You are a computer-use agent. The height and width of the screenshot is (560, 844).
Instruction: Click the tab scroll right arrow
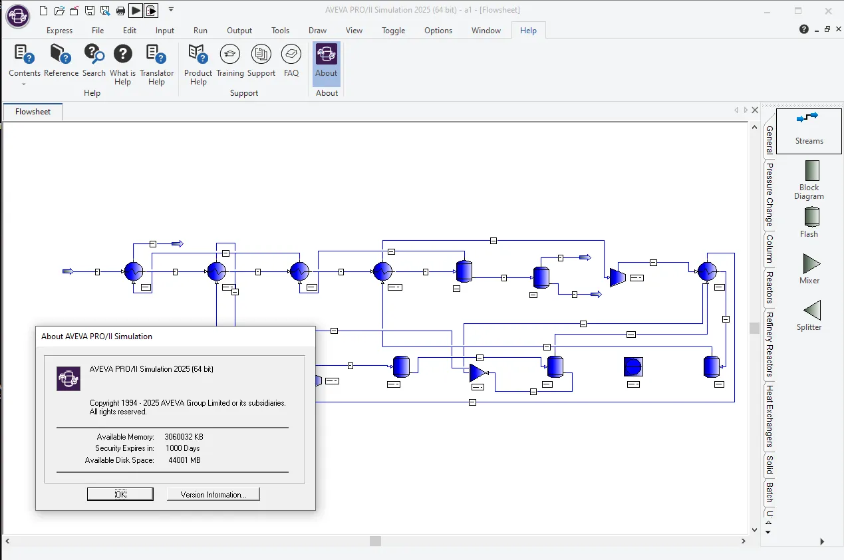tap(746, 110)
